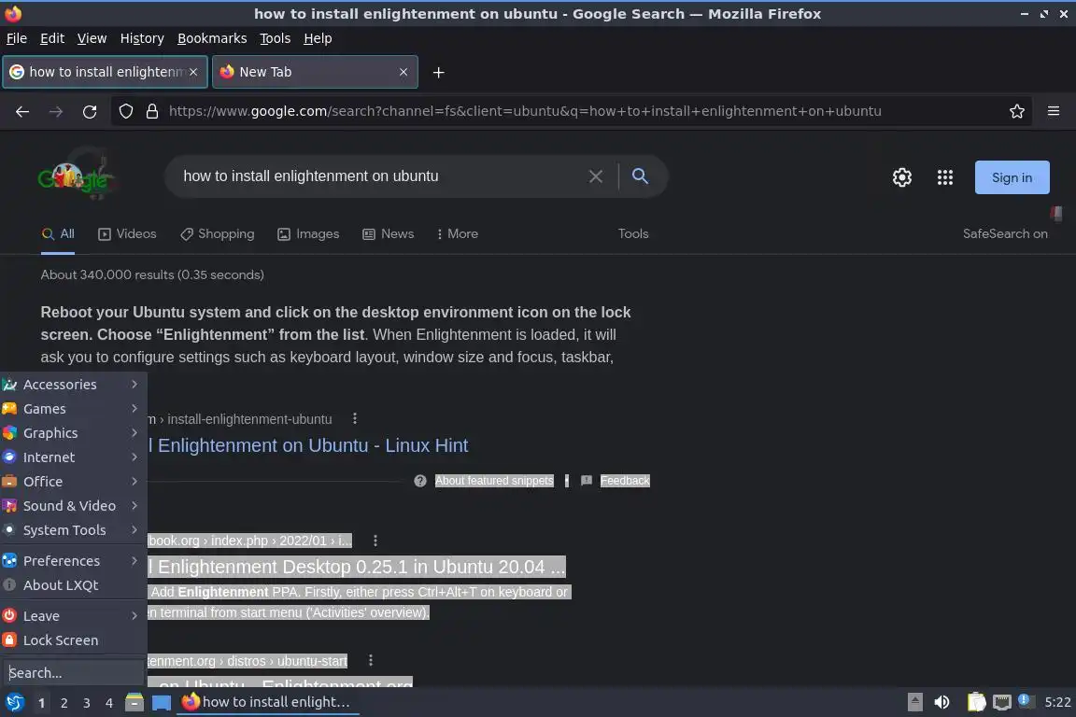Expand the Leave submenu
This screenshot has height=717, width=1076.
74,616
